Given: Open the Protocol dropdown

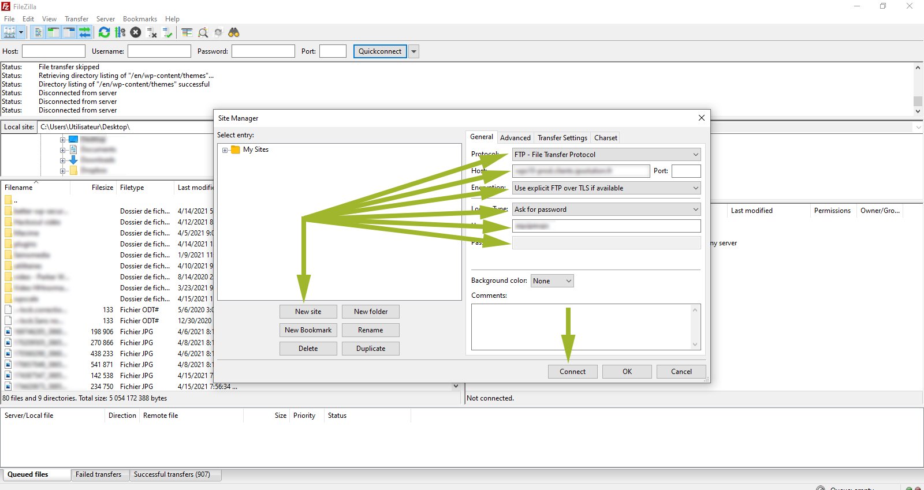Looking at the screenshot, I should tap(606, 155).
